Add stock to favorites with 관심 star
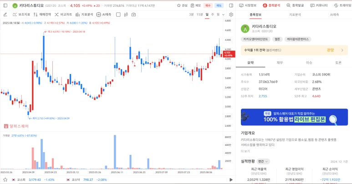352x184 pixels. [x=182, y=5]
